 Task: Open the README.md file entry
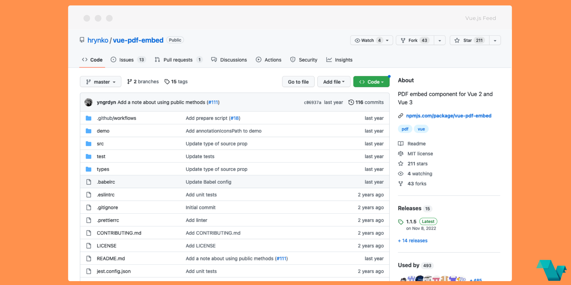[x=111, y=259]
